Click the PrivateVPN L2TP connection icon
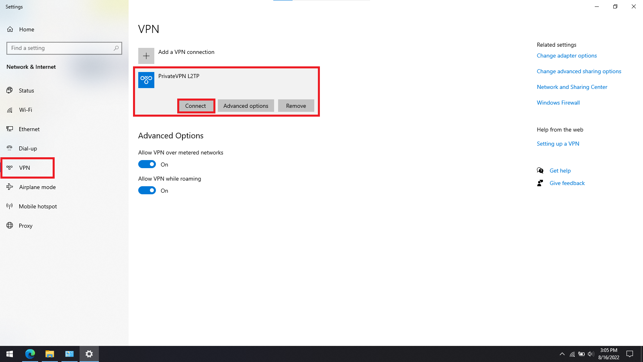 146,80
